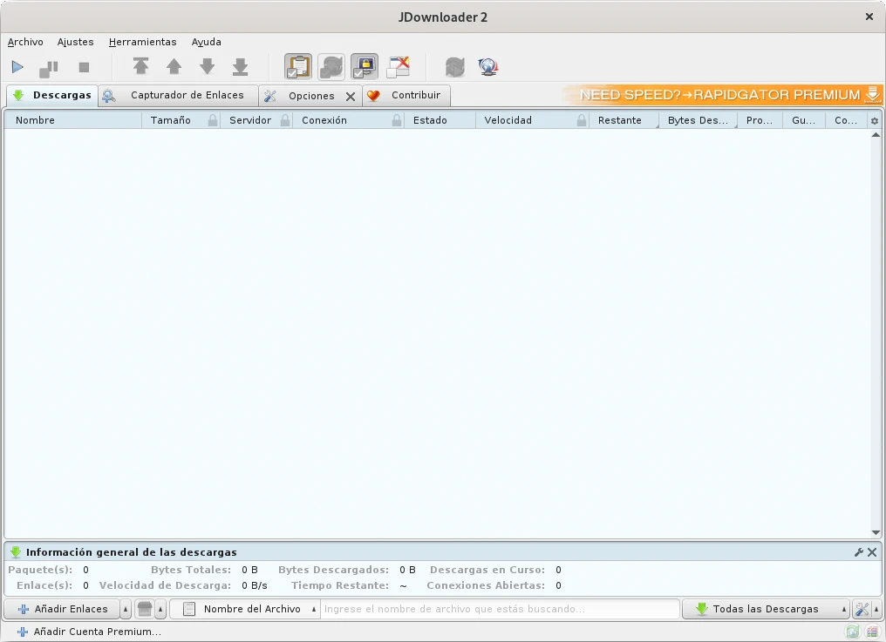The image size is (886, 642).
Task: Click the update check globe icon
Action: point(487,67)
